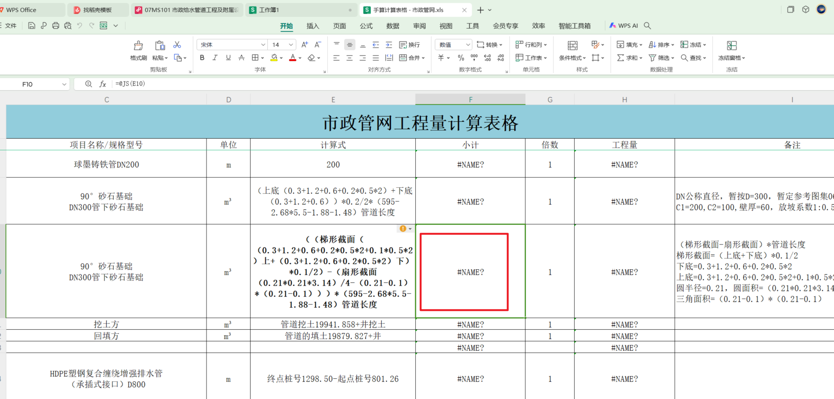Click the large Freeze Panes grid icon
Screen dimensions: 834x399
point(731,45)
